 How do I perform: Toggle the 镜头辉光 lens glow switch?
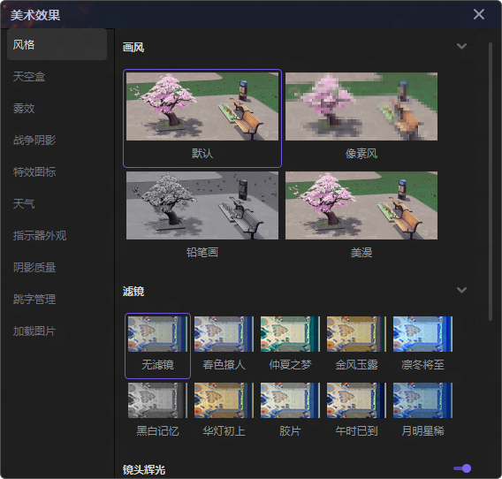click(x=462, y=468)
